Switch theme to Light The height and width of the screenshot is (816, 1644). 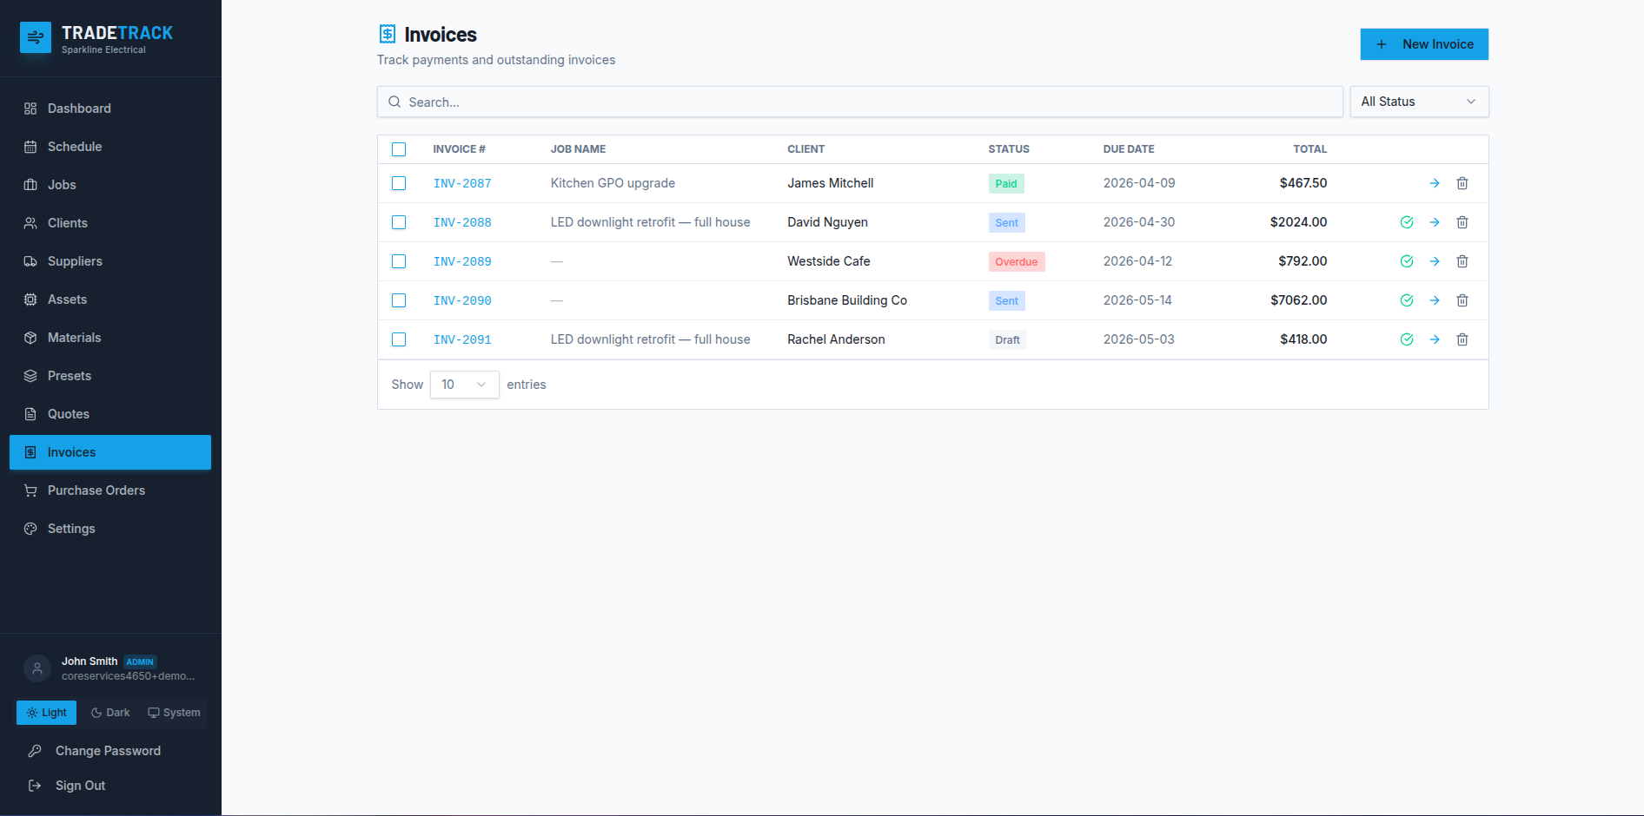(x=47, y=713)
